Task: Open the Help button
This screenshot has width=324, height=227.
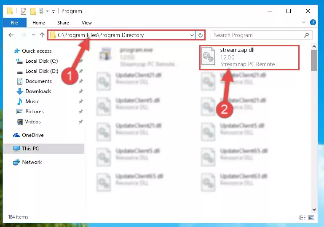Action: click(x=313, y=22)
